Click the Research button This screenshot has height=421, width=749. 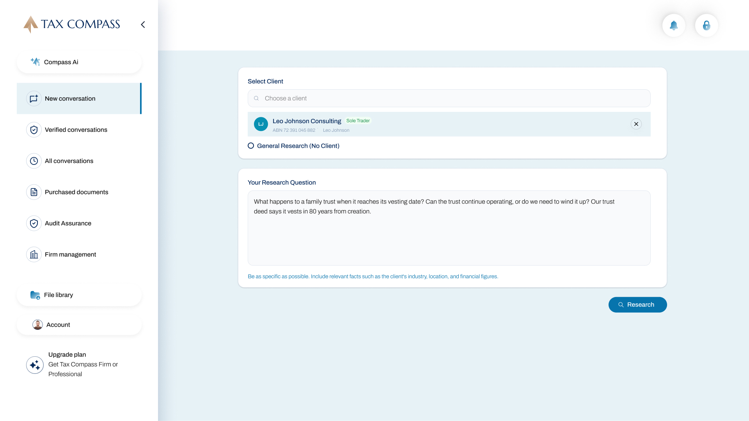637,305
